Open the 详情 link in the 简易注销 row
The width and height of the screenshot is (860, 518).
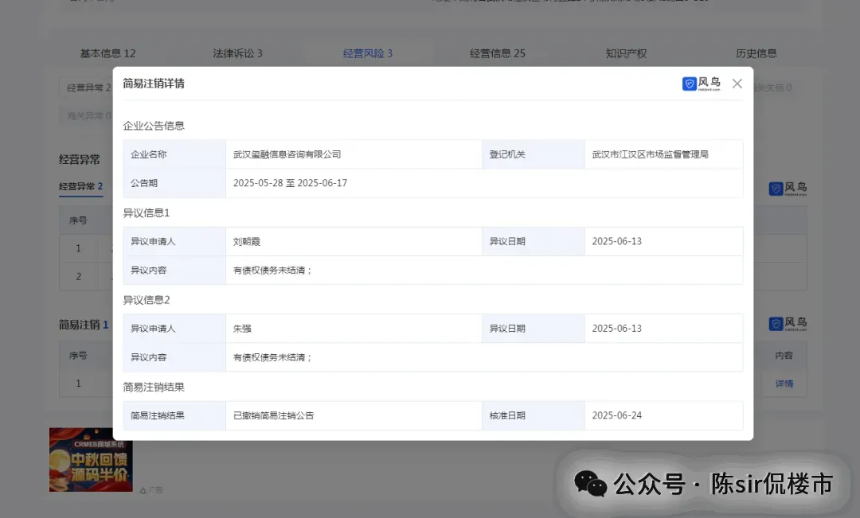coord(784,384)
